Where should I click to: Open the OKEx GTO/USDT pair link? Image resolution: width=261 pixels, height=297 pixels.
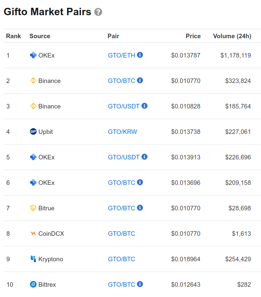124,157
